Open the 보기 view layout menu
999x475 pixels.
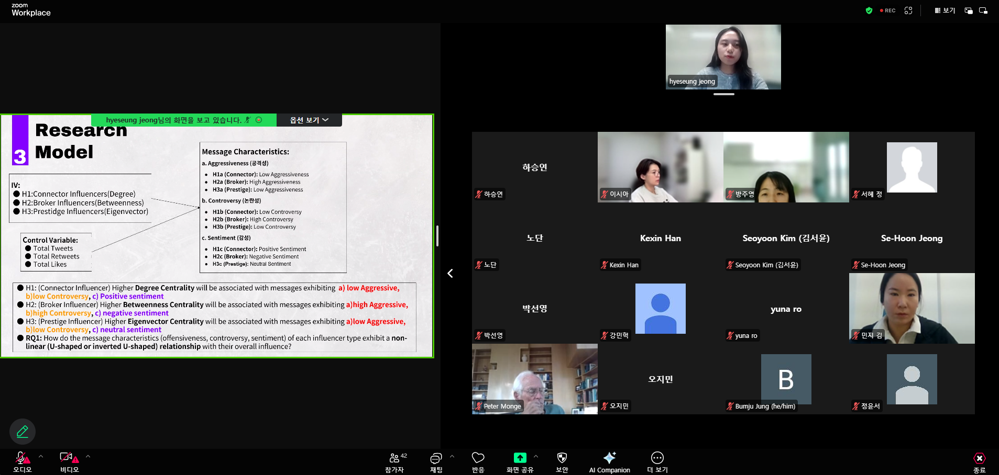pos(945,10)
